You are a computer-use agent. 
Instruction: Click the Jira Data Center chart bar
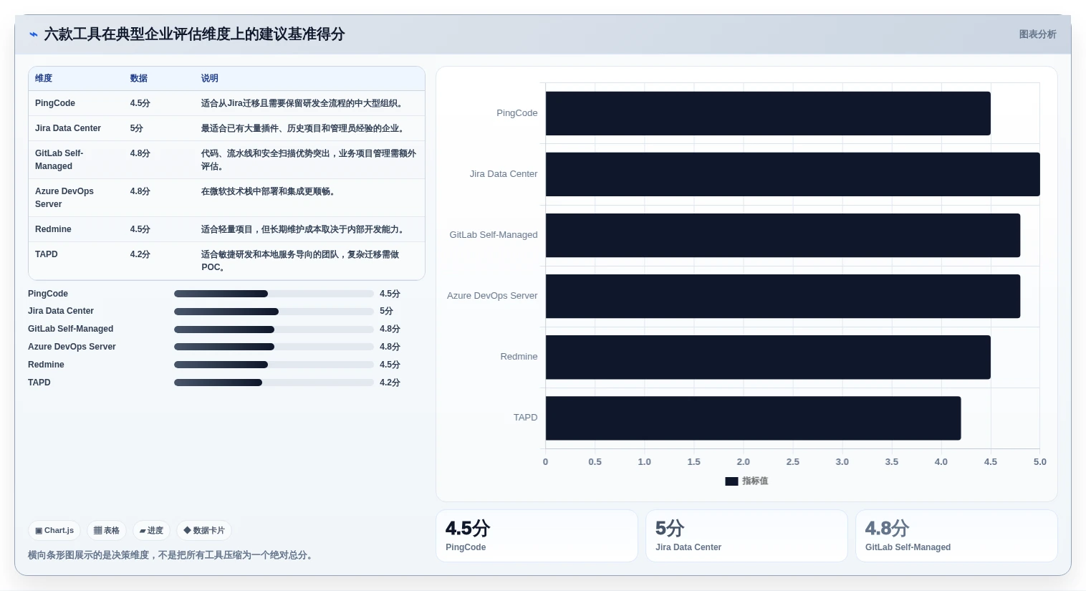point(793,174)
